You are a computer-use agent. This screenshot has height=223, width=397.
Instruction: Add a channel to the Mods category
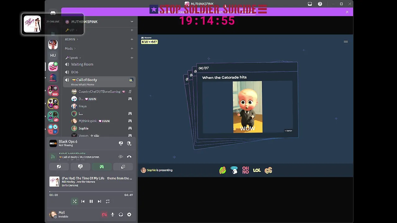tap(132, 48)
